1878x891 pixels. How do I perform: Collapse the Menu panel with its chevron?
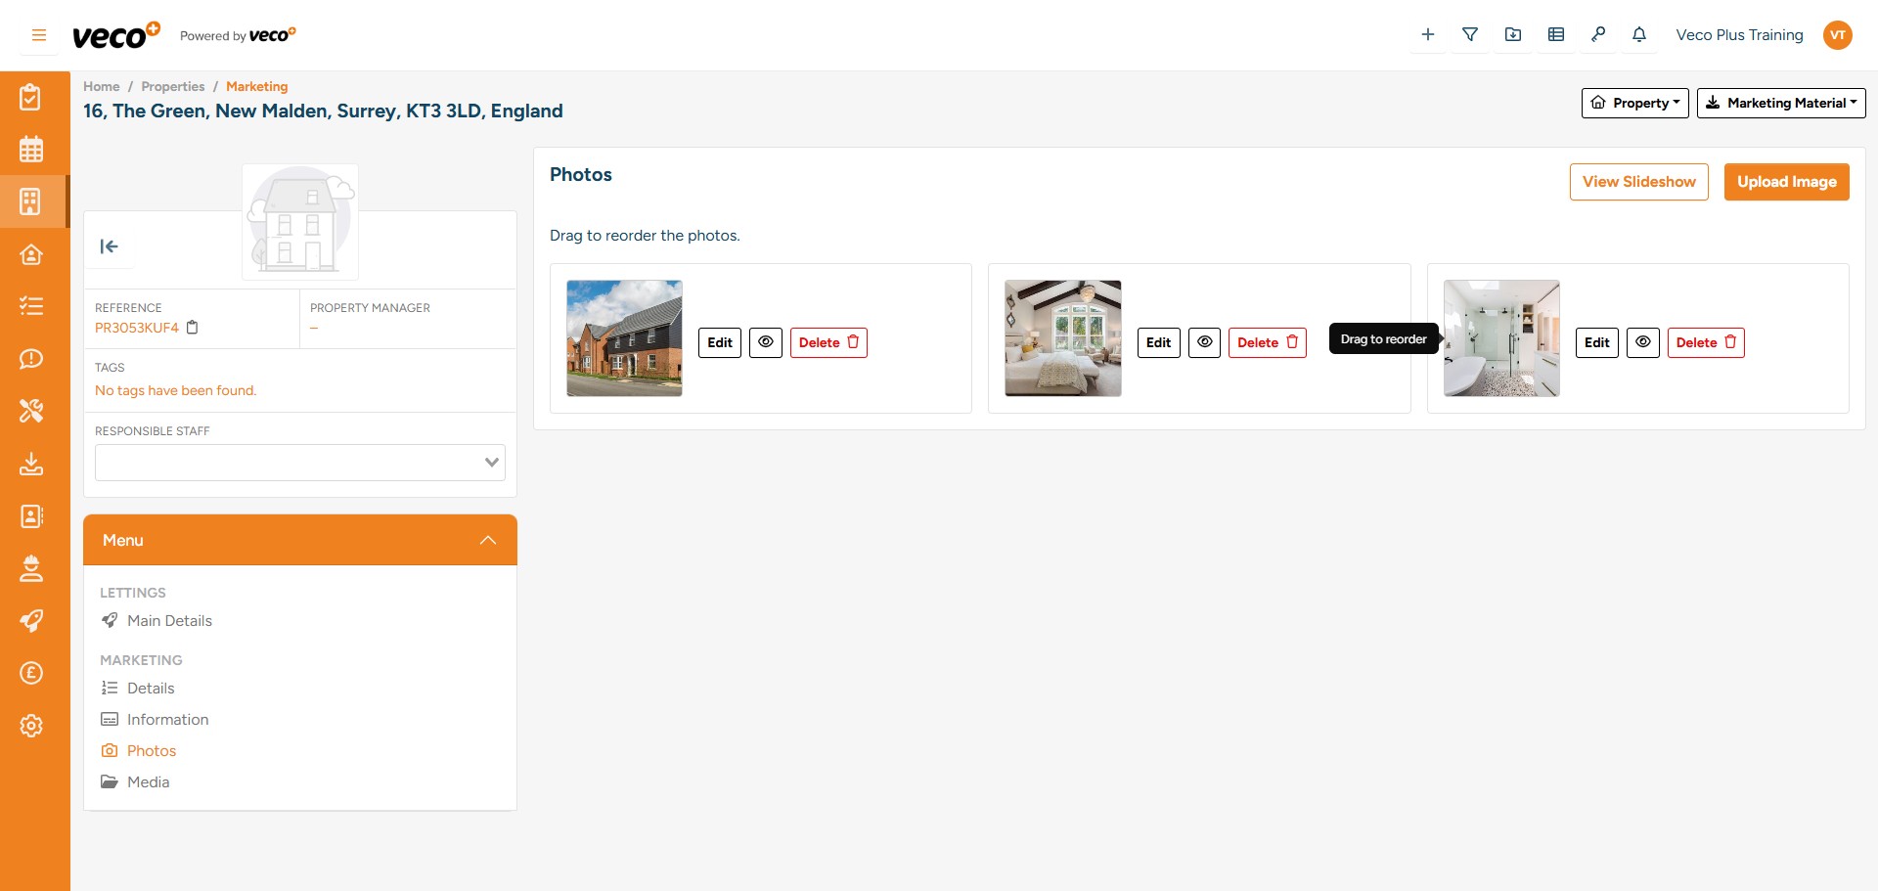(487, 540)
